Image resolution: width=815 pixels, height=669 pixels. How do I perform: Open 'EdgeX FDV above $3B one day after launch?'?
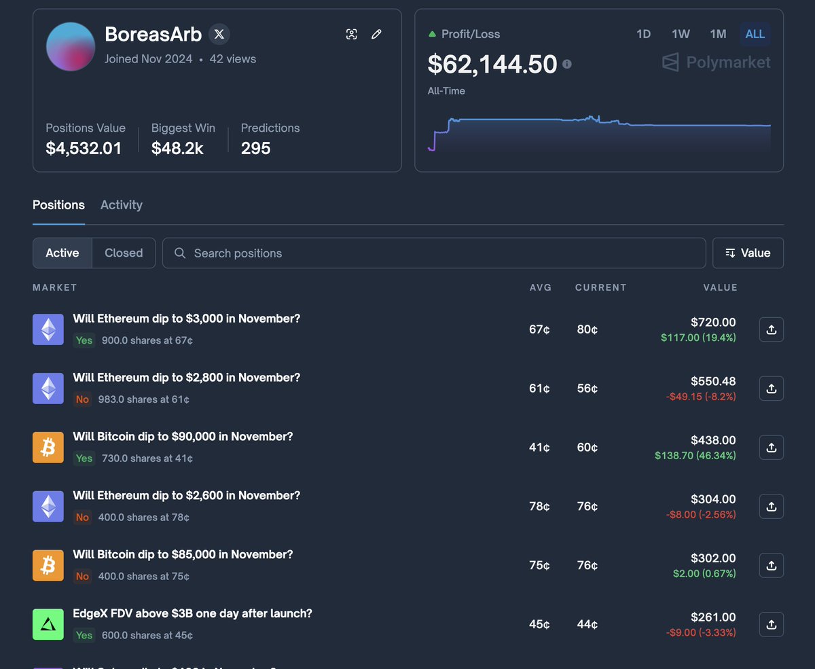tap(193, 613)
